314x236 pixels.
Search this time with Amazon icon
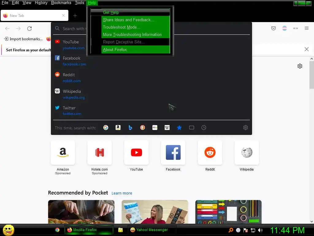click(118, 128)
